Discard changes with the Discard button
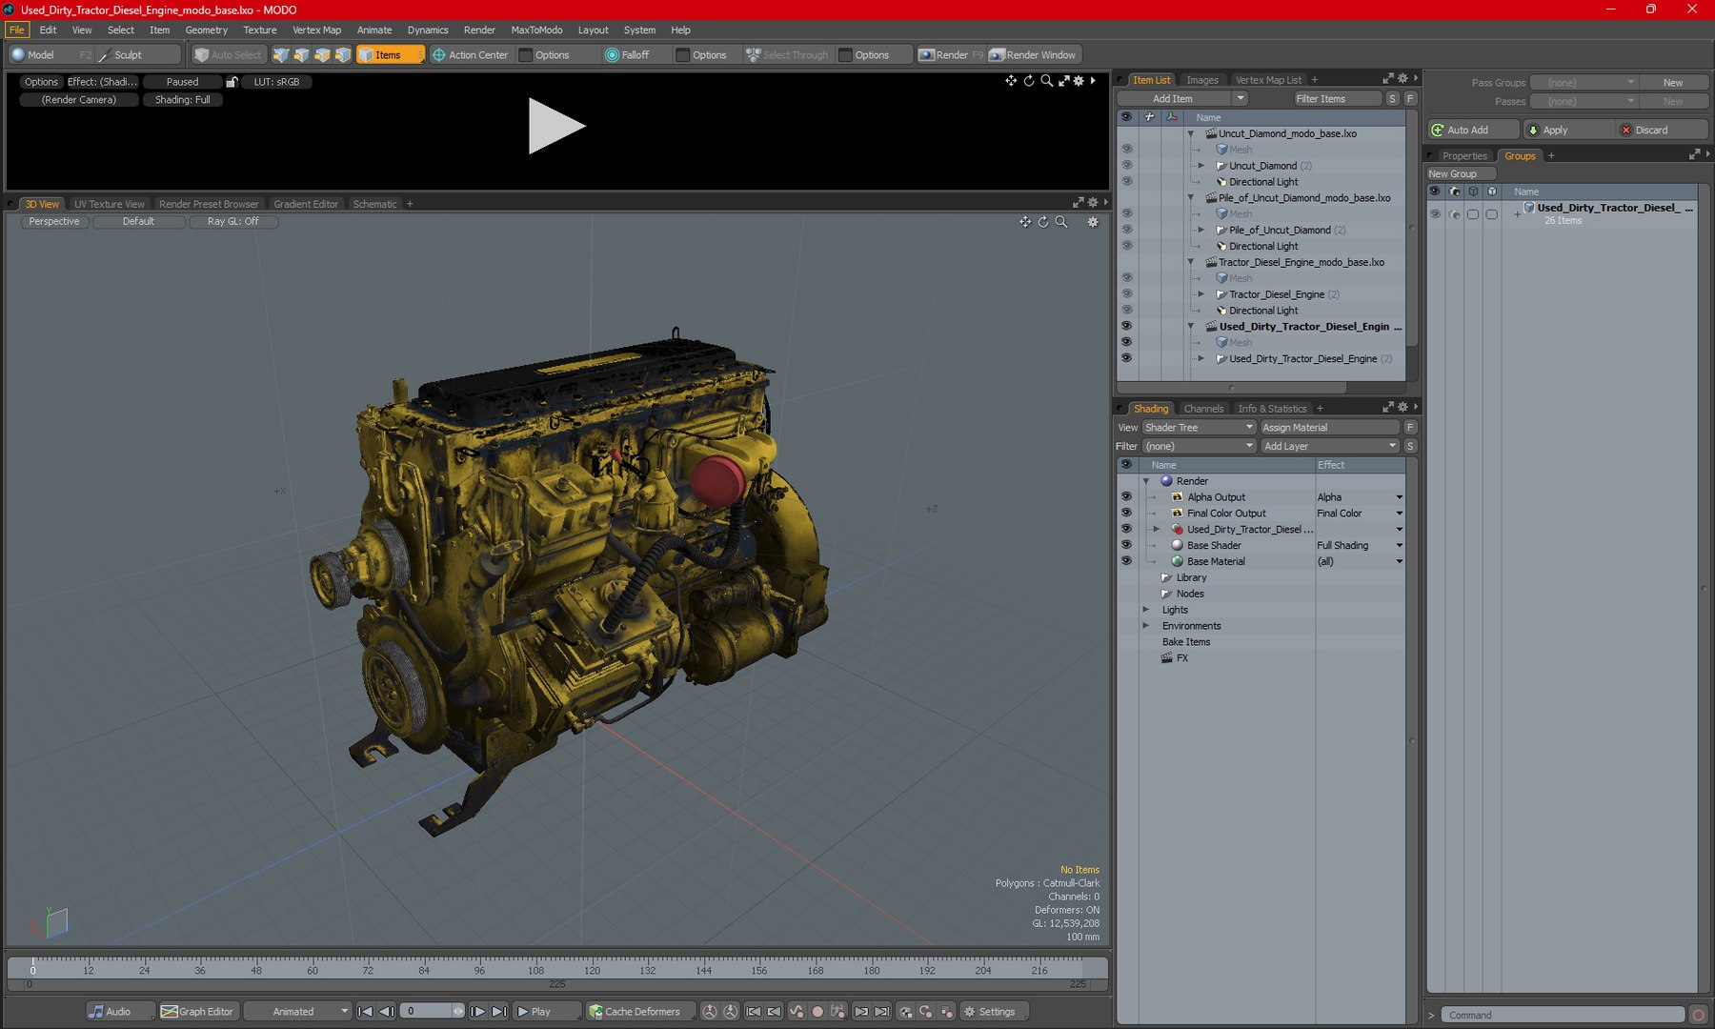Screen dimensions: 1715x1029 [x=1662, y=130]
